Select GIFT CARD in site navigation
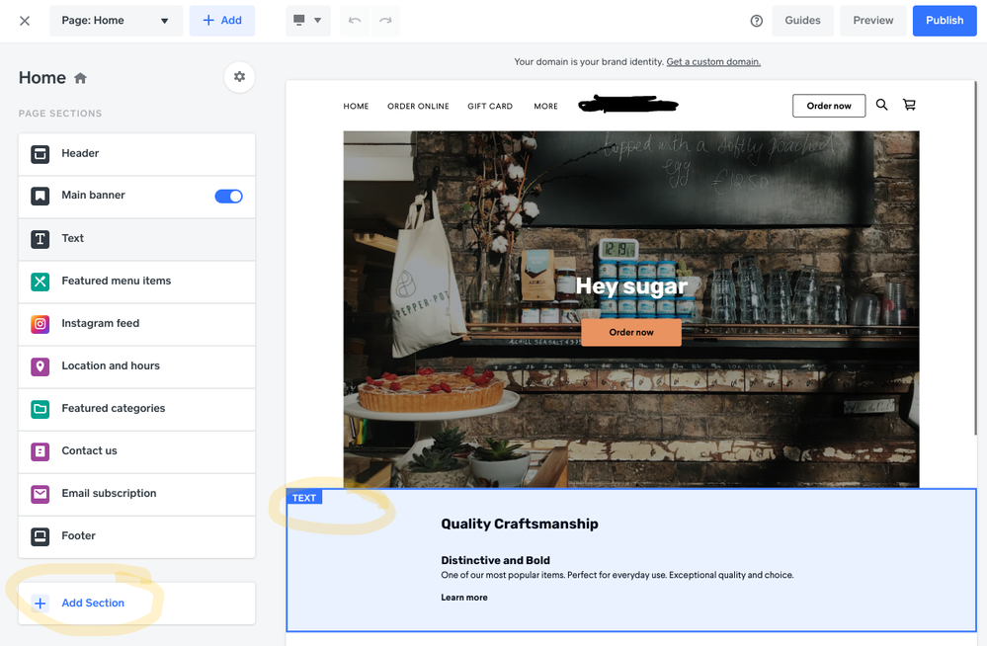This screenshot has height=646, width=987. click(x=490, y=107)
